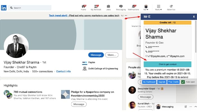Viewport: 197px width, 112px height.
Task: Compose new message in Messaging bar
Action: coord(185,107)
